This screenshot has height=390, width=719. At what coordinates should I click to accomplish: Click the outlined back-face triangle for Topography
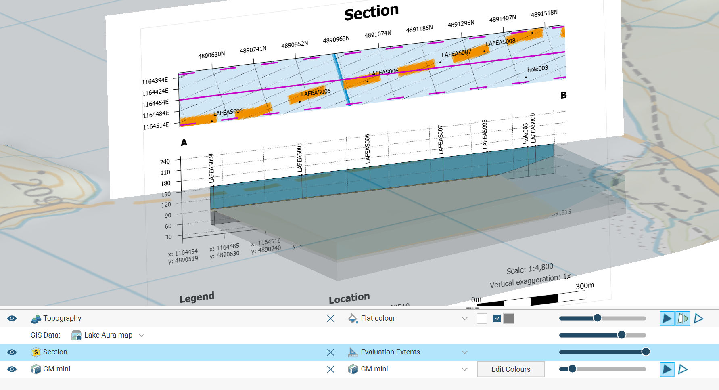[698, 319]
